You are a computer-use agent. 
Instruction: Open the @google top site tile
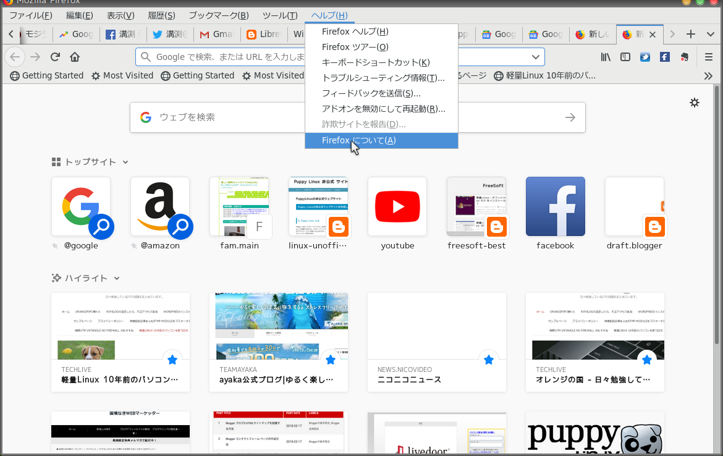[81, 206]
